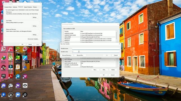
Task: Click the Environment Variables button
Action: coord(33,39)
